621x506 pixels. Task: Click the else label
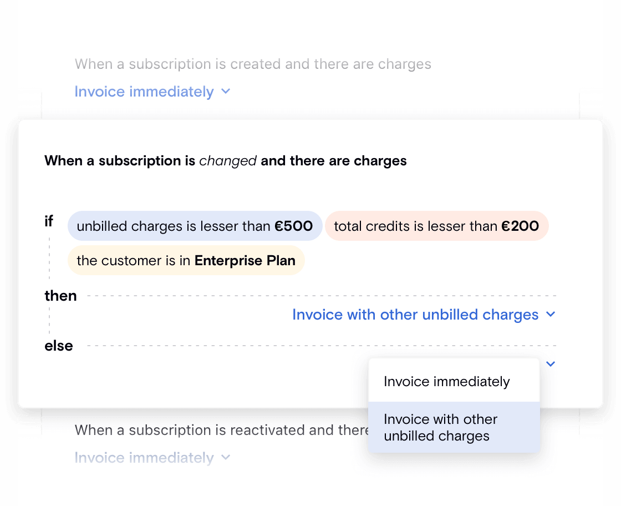[59, 346]
